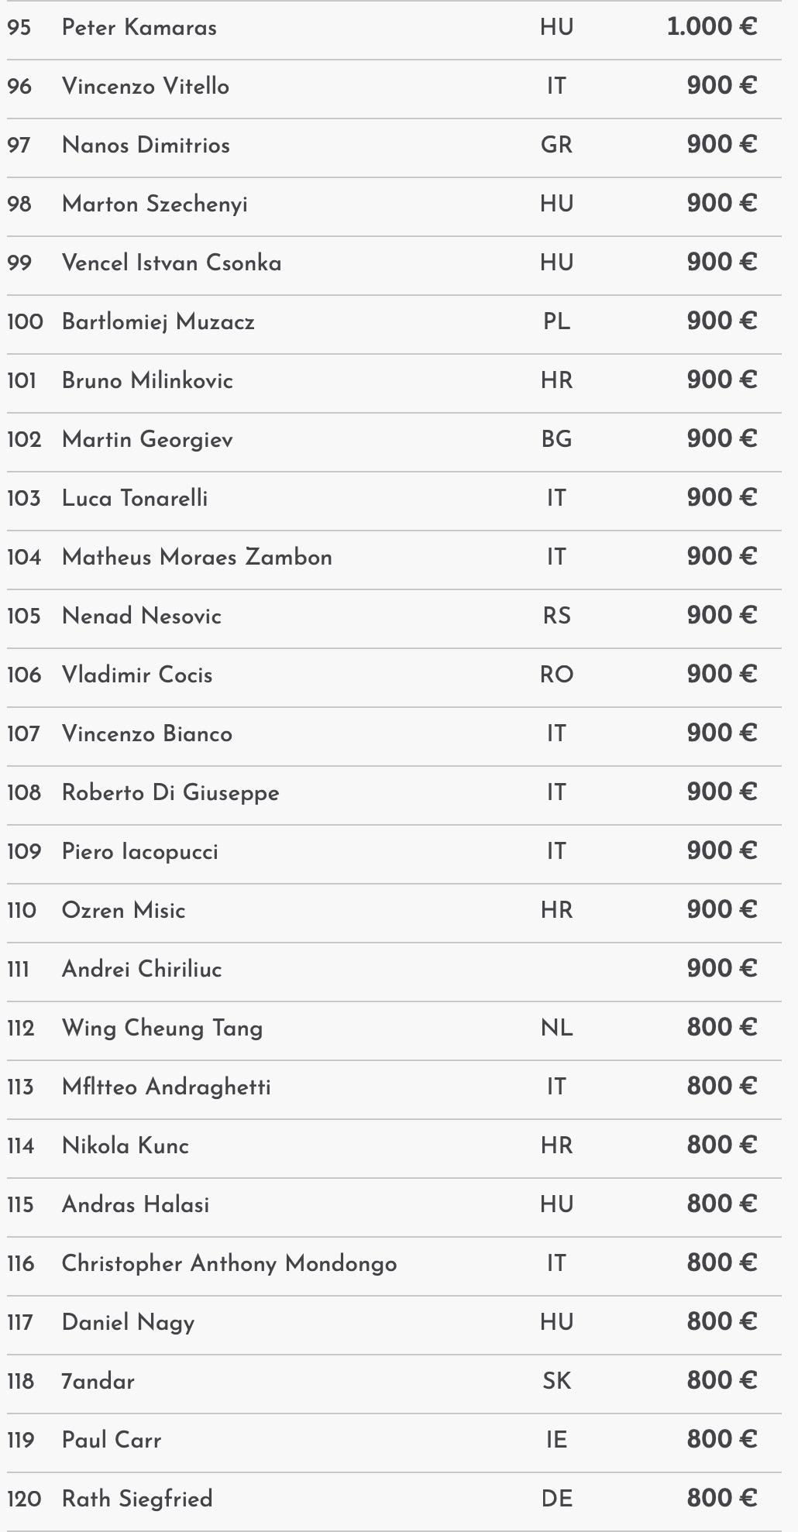The height and width of the screenshot is (1532, 798).
Task: Click NL country code for Wing Cheung Tang
Action: (556, 1029)
